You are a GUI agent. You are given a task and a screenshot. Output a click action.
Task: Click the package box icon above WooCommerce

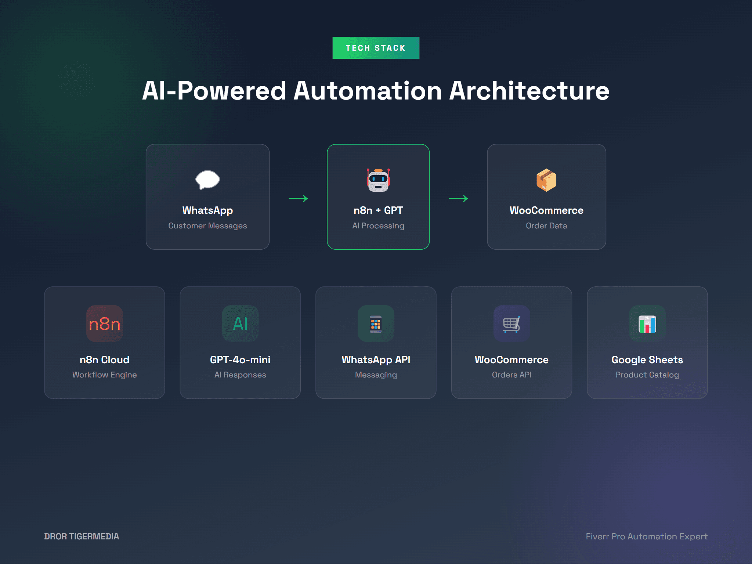tap(546, 180)
